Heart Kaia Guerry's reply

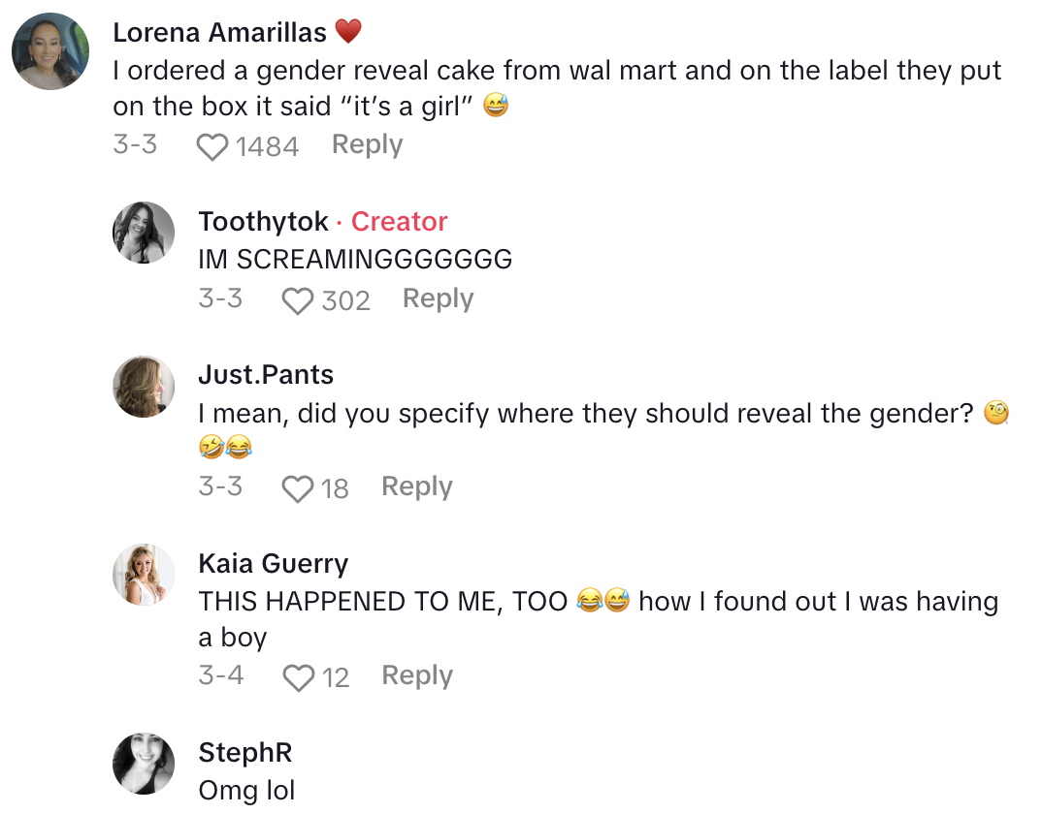[x=298, y=677]
